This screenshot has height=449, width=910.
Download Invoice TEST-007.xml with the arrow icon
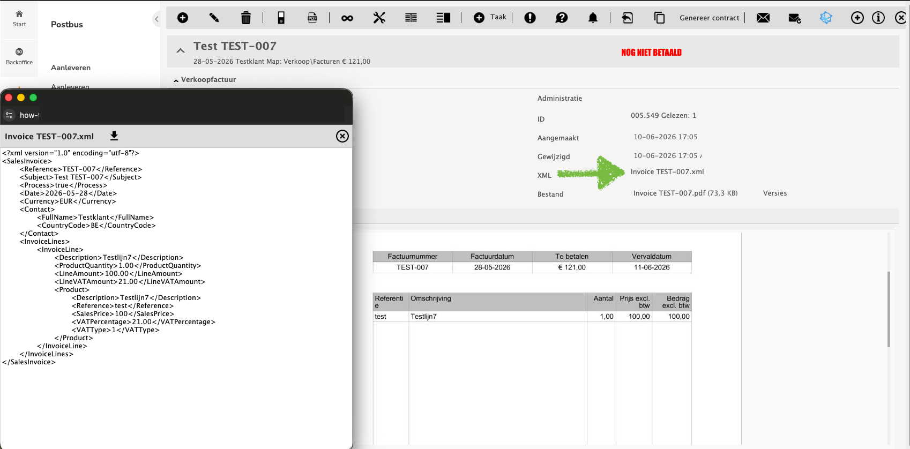[114, 136]
